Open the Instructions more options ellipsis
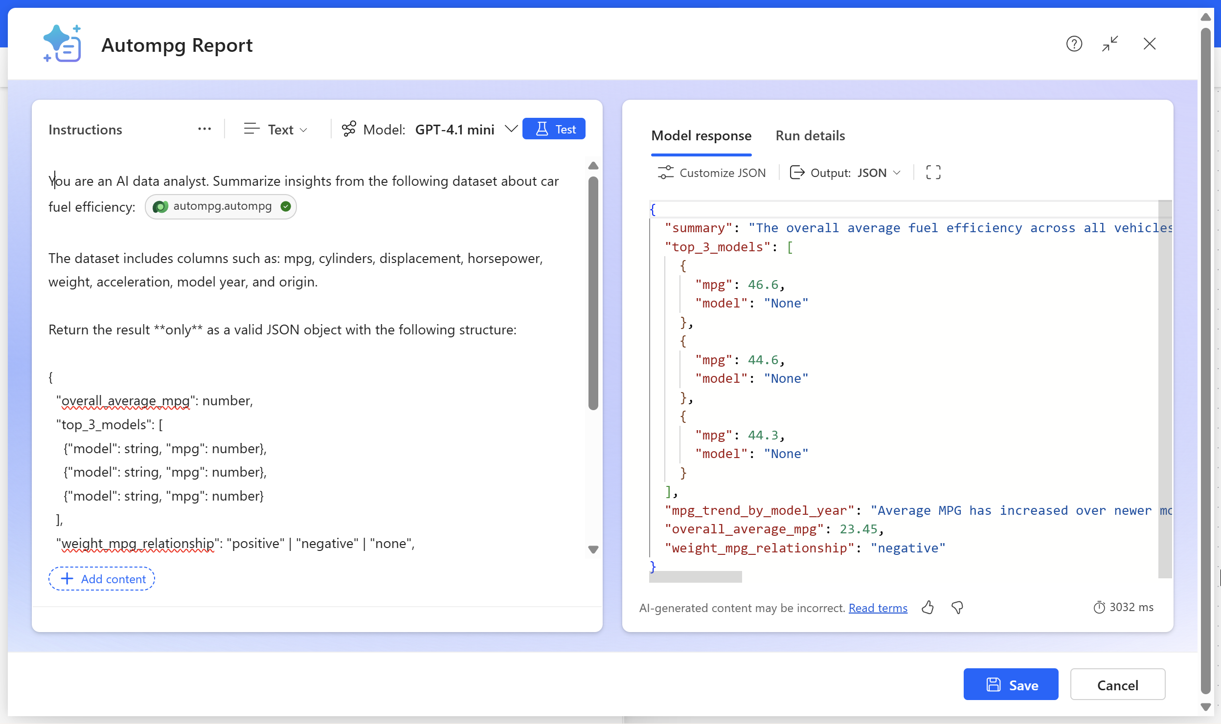This screenshot has width=1221, height=724. click(x=204, y=129)
